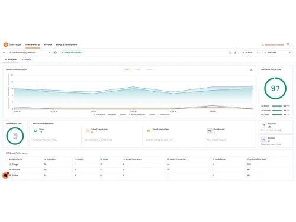Toggle the Inbox legend item
This screenshot has height=222, width=296.
pyautogui.click(x=123, y=115)
